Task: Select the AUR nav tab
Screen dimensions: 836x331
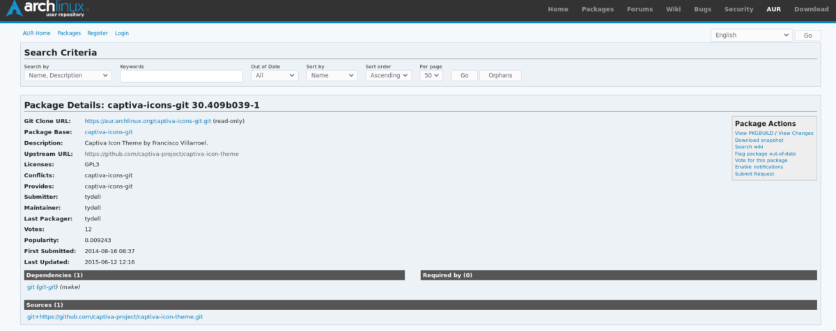Action: [x=773, y=9]
